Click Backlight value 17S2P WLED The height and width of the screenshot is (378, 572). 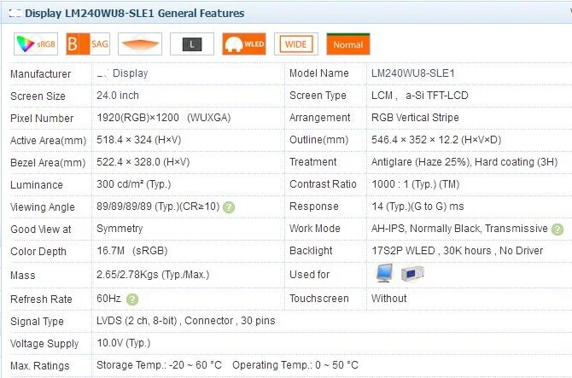tap(404, 251)
